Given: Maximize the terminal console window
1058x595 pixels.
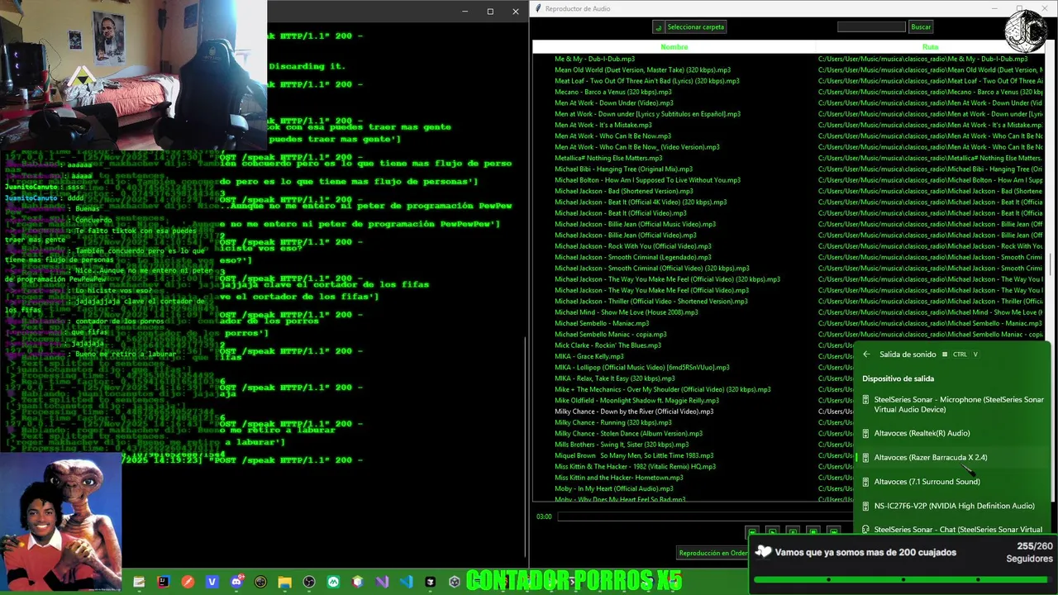Looking at the screenshot, I should click(x=490, y=12).
